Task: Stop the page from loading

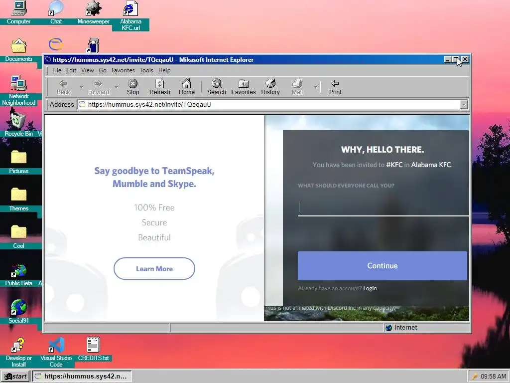Action: click(x=132, y=87)
